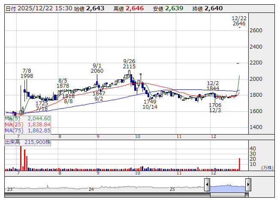Click the tall red December volume bar
The height and width of the screenshot is (202, 280).
click(239, 164)
